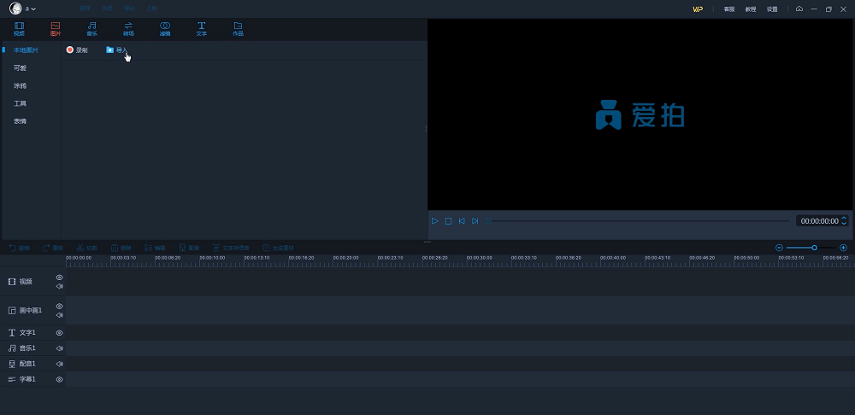
Task: Open the 转场 (Transitions) panel
Action: 128,29
